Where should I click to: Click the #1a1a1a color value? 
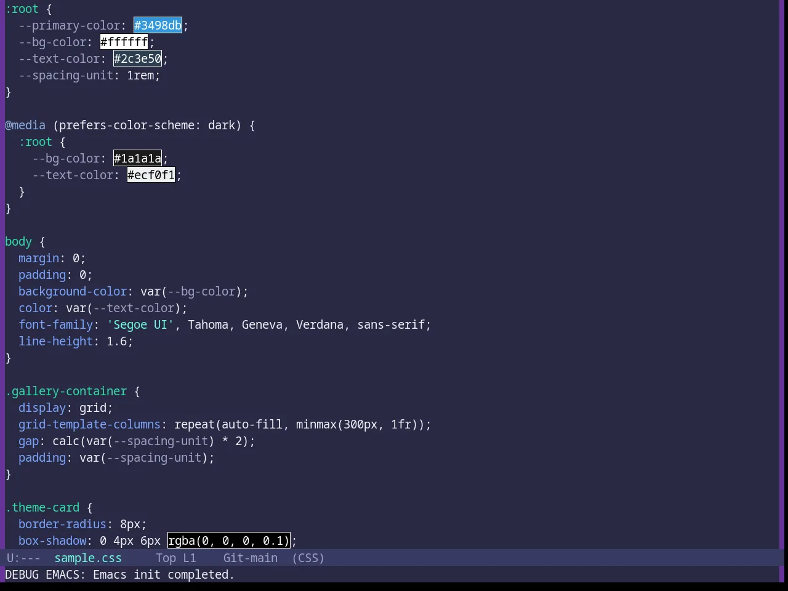click(x=137, y=158)
